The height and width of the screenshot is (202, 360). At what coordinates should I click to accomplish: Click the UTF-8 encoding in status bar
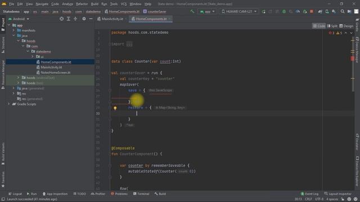(x=319, y=199)
